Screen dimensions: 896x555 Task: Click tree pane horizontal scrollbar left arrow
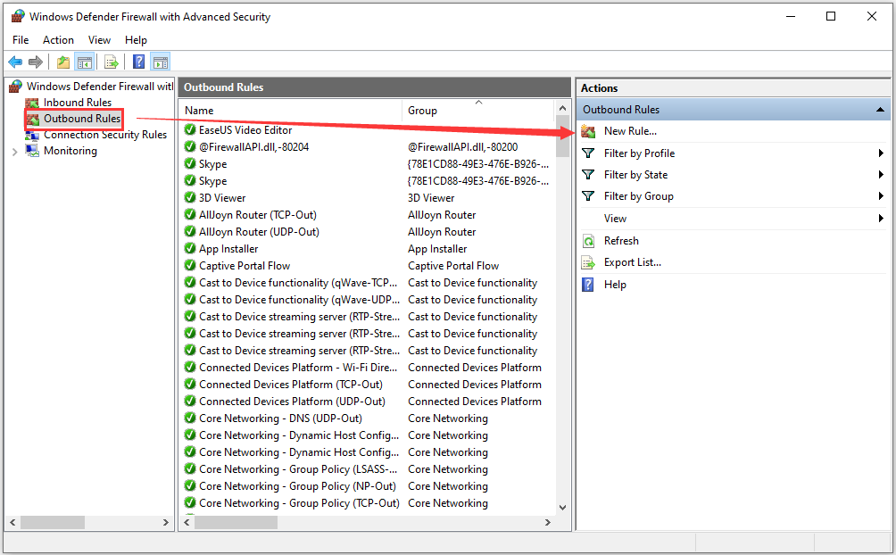click(x=12, y=522)
